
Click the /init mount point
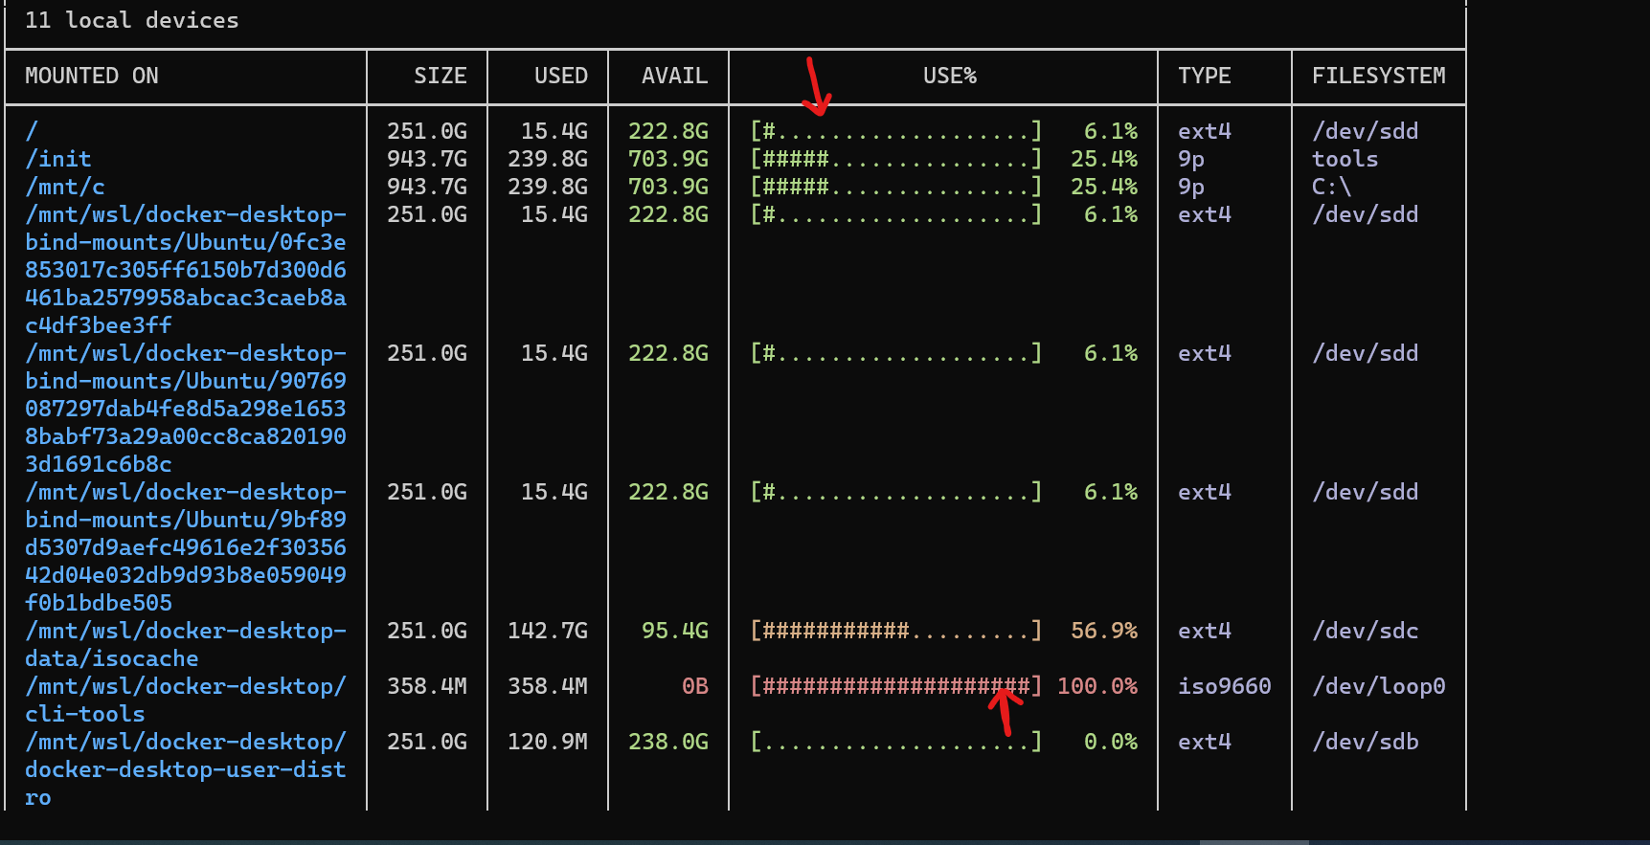click(x=58, y=159)
